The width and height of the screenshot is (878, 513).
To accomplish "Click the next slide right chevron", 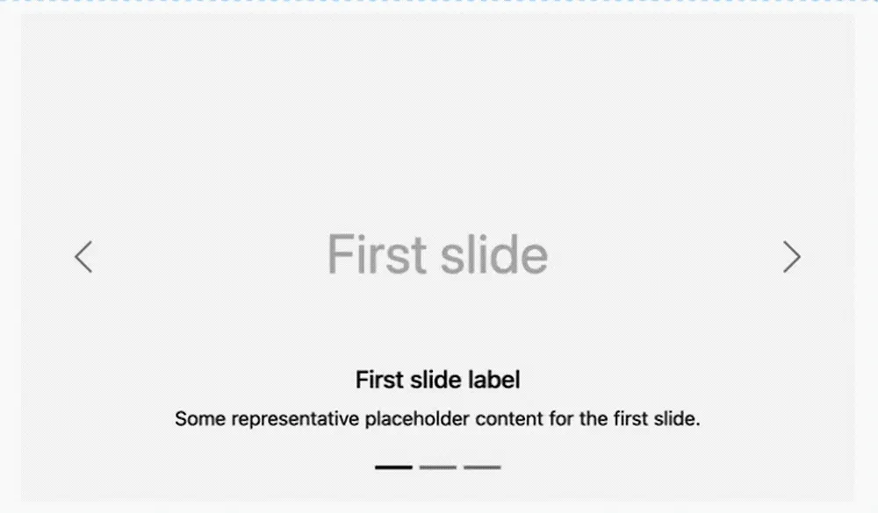I will 792,257.
